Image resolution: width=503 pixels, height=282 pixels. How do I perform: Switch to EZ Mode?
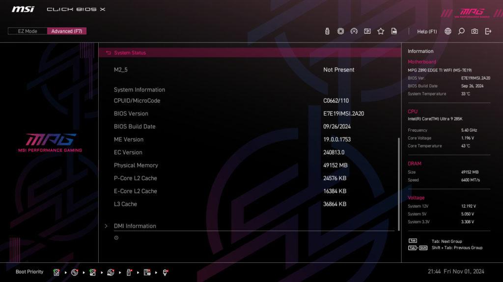[27, 30]
